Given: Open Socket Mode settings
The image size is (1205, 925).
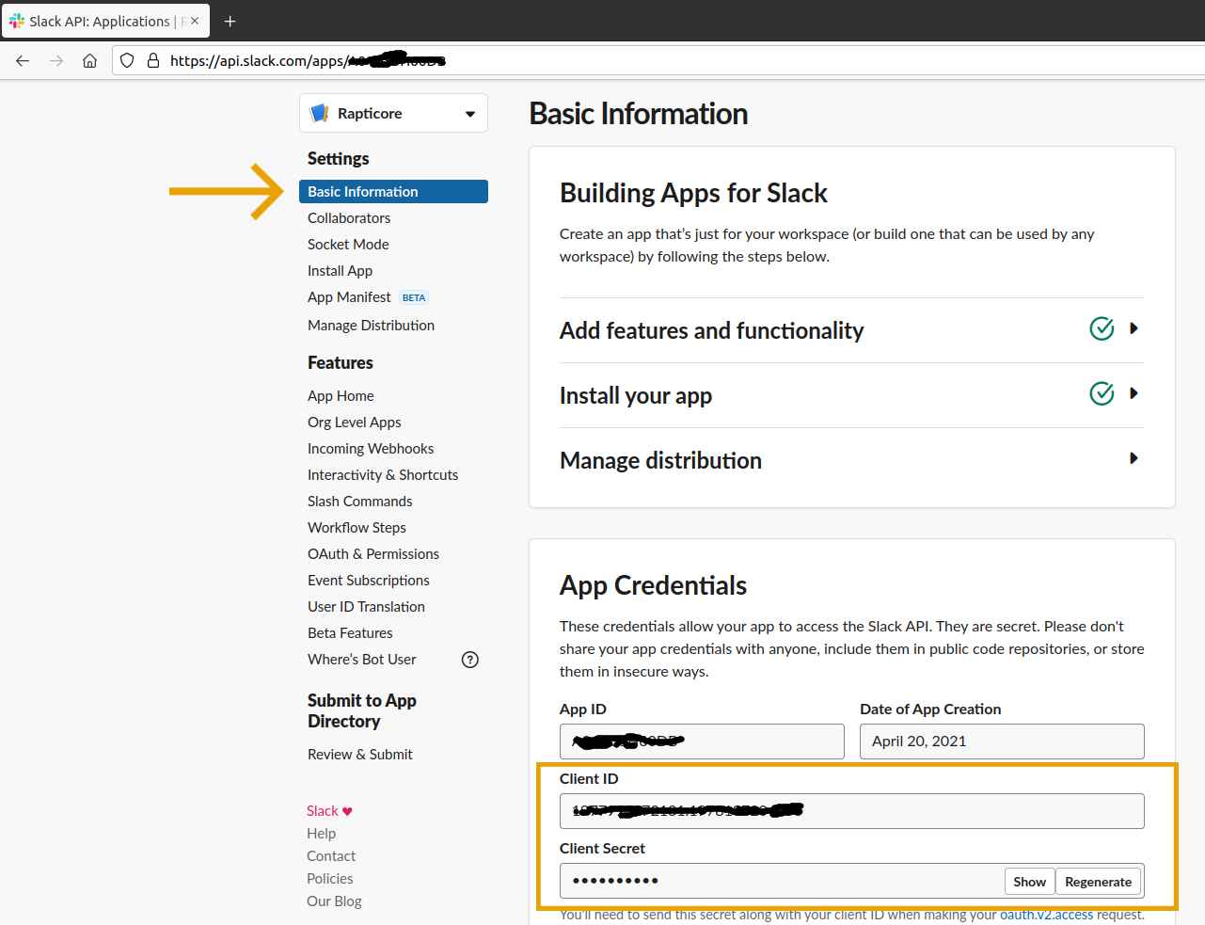Looking at the screenshot, I should (348, 244).
